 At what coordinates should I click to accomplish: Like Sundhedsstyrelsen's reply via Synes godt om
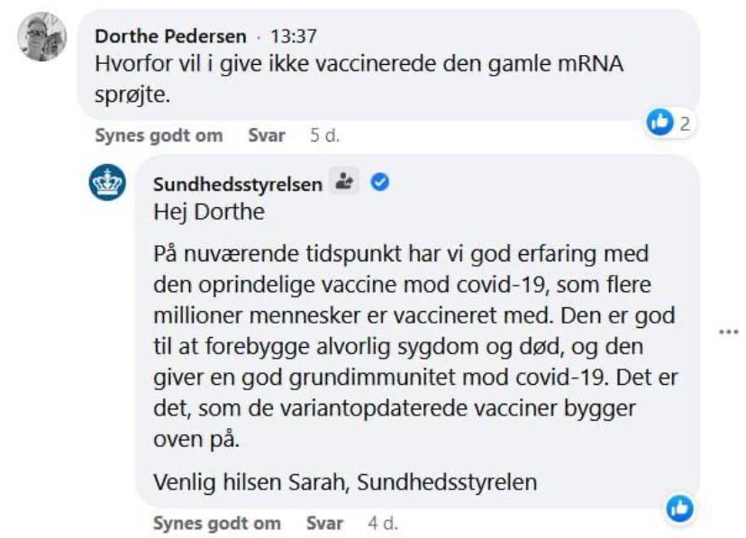(217, 524)
